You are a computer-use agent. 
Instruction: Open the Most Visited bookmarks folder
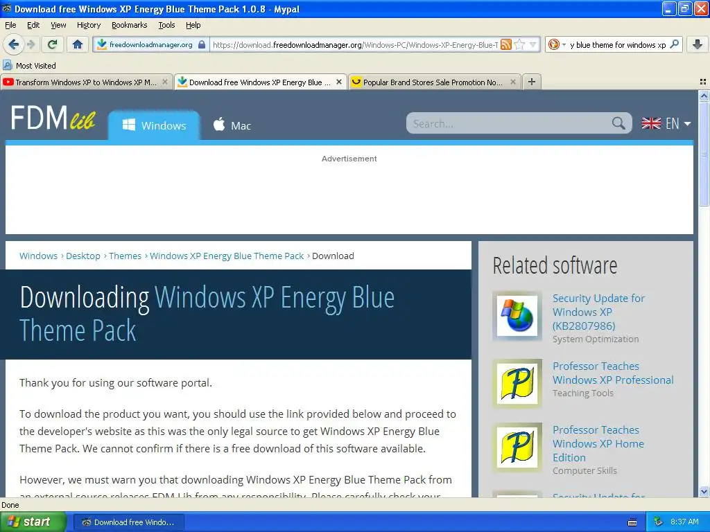pyautogui.click(x=29, y=66)
